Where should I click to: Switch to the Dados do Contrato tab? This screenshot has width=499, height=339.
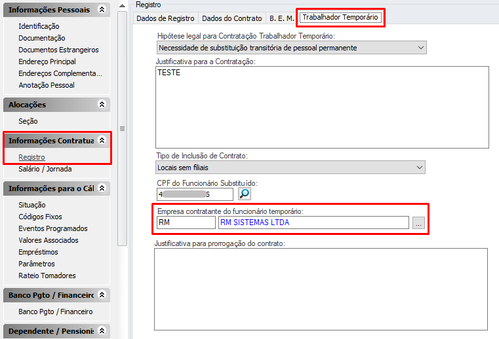click(x=231, y=18)
